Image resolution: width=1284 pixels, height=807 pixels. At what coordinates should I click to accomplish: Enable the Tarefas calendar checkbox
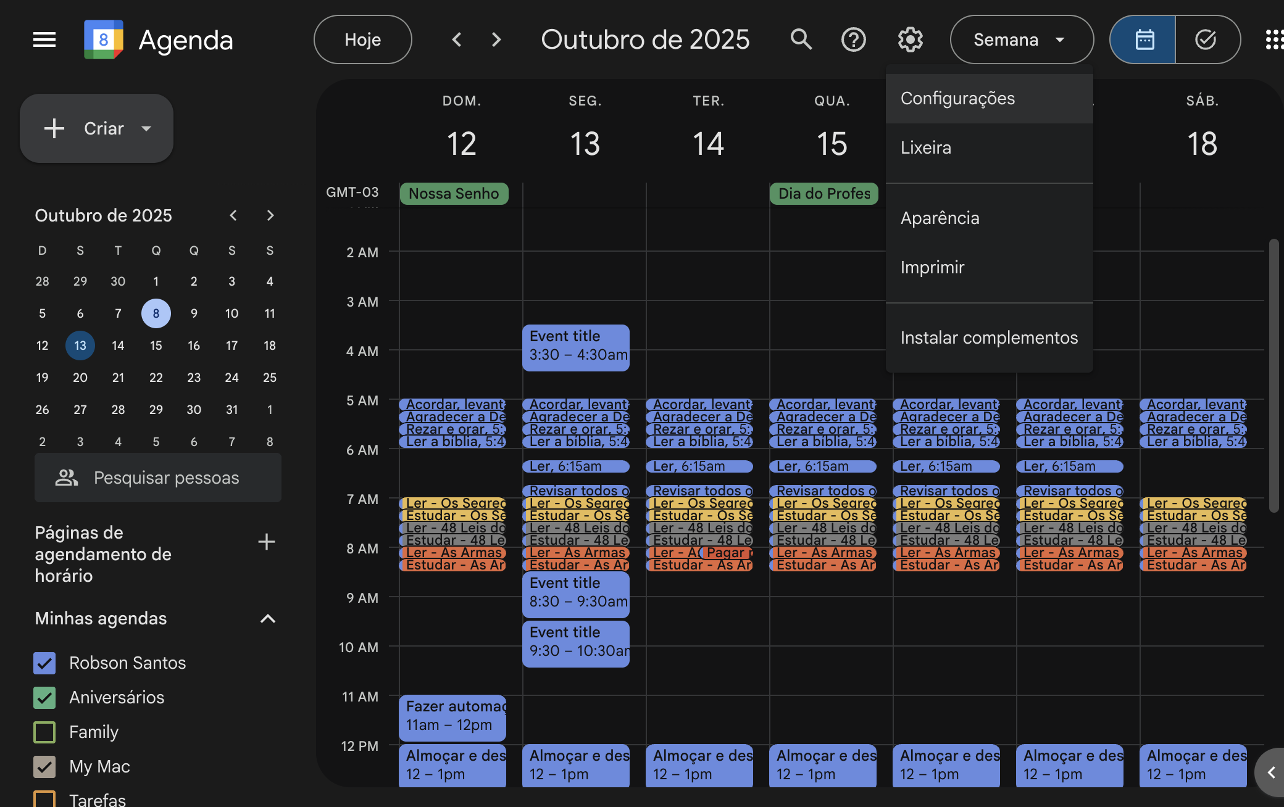(44, 799)
